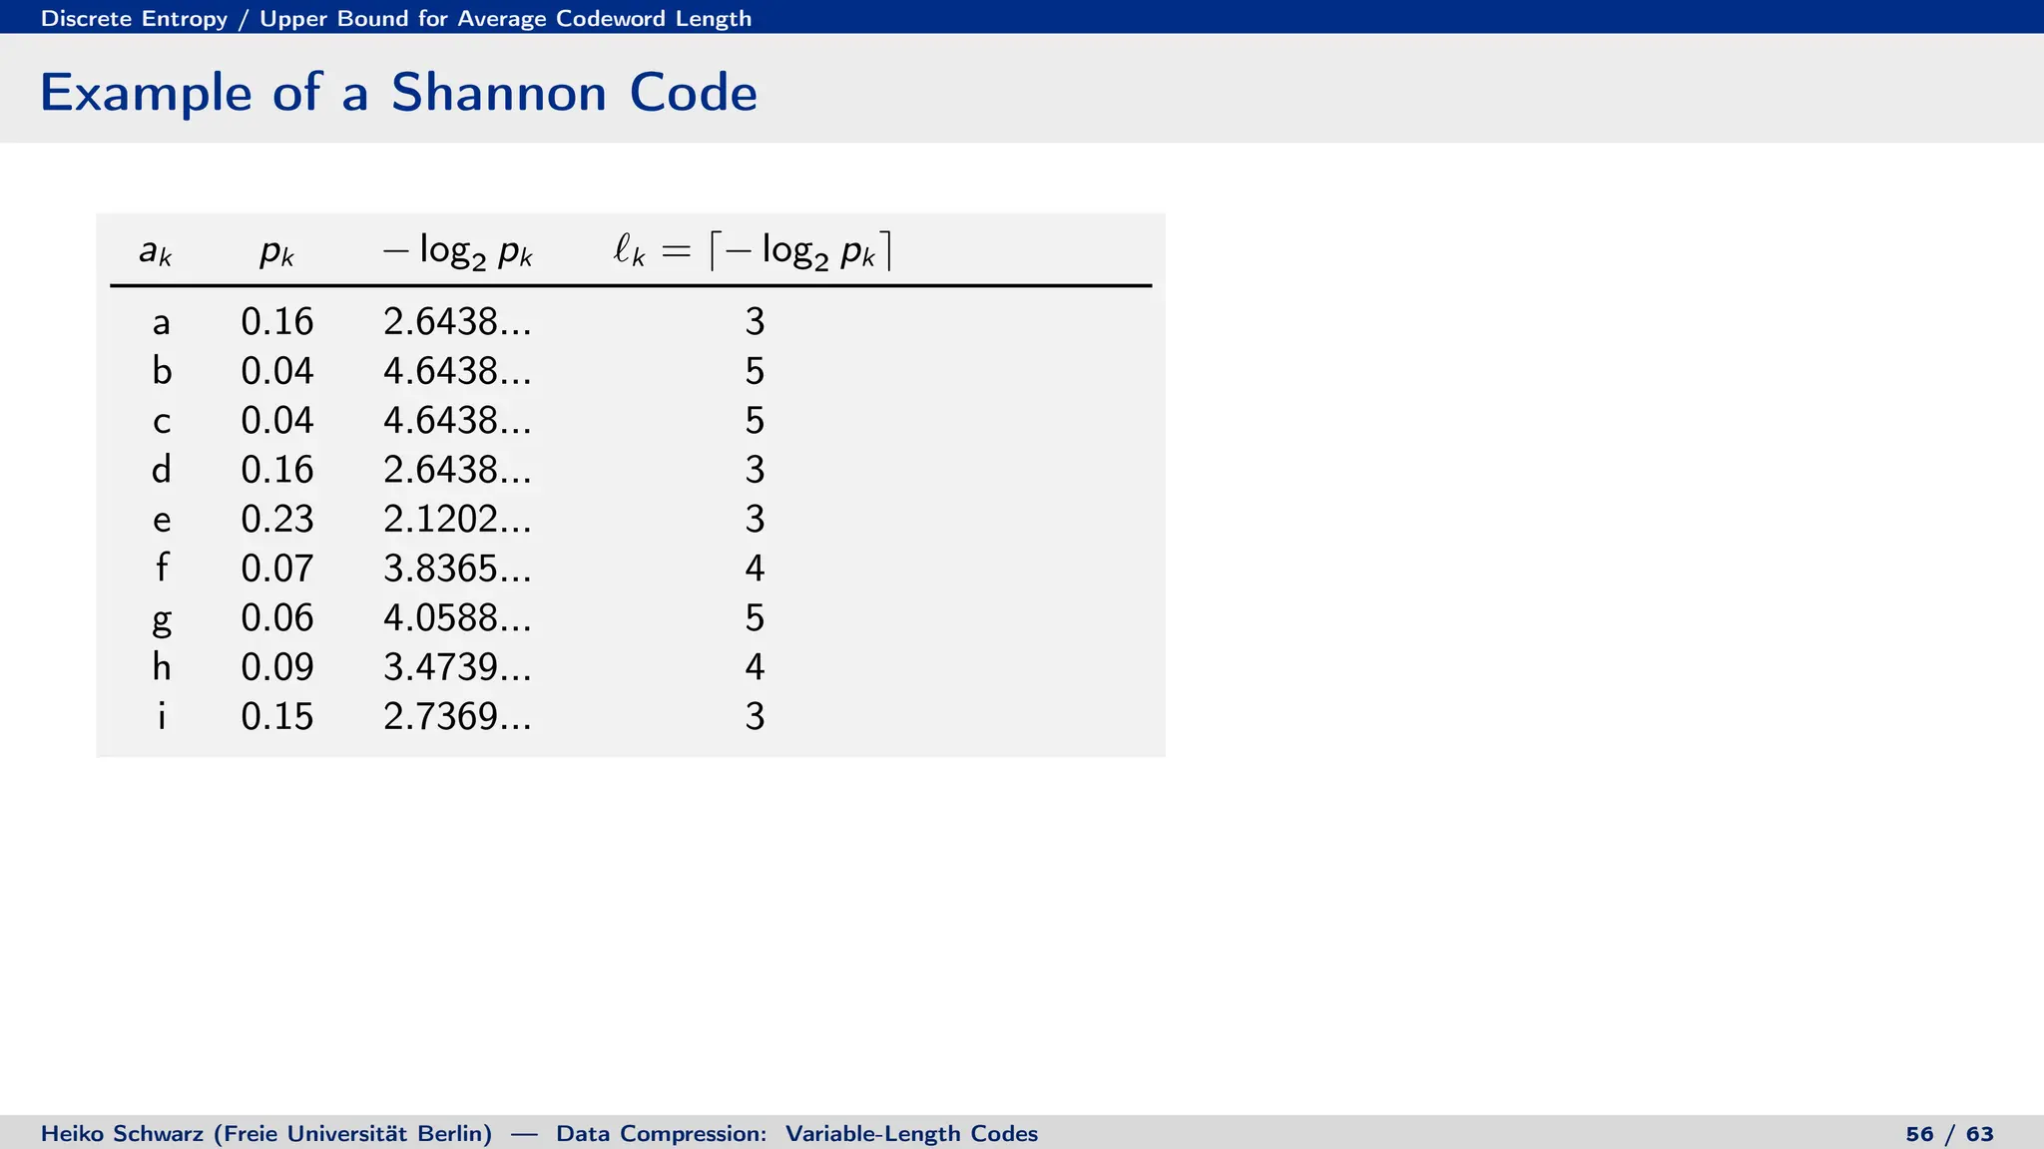Click the value '4.6438...' in row c

pyautogui.click(x=458, y=420)
